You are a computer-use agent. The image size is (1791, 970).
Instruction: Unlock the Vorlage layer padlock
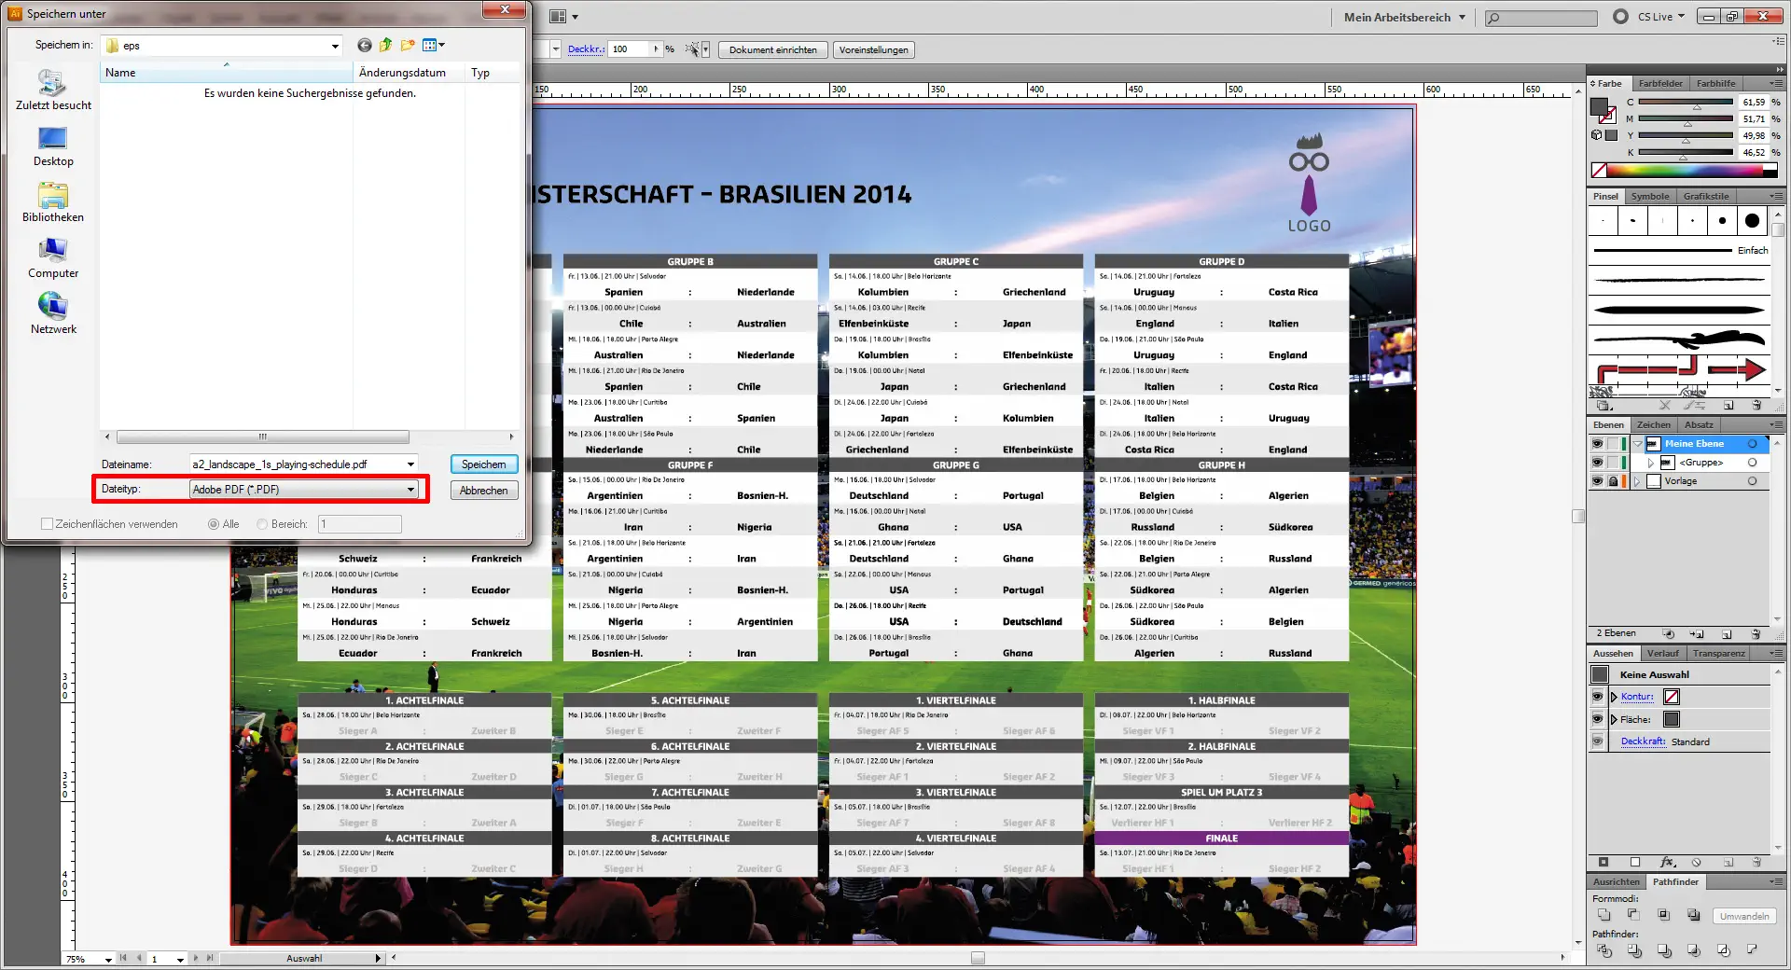[1613, 481]
